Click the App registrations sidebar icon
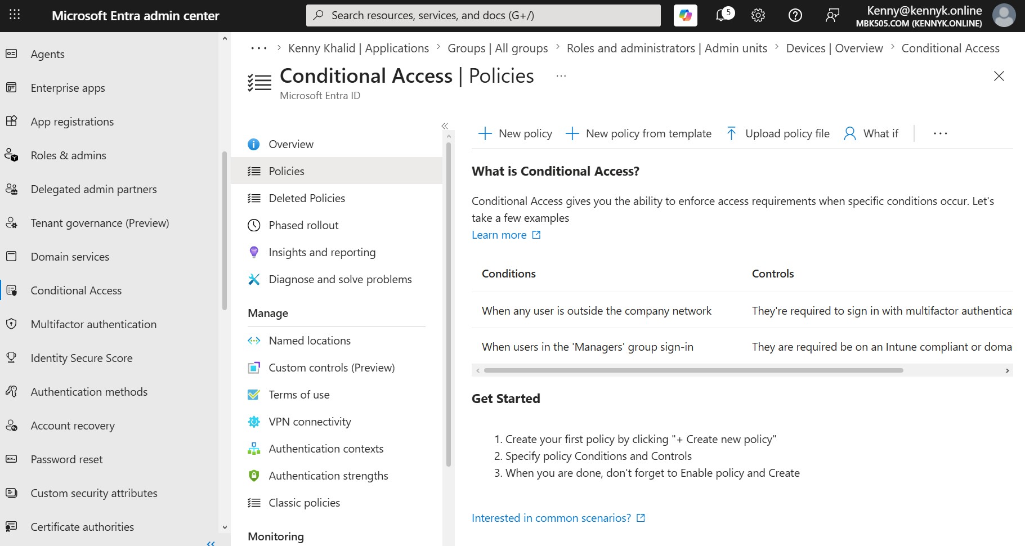This screenshot has width=1025, height=546. coord(11,122)
